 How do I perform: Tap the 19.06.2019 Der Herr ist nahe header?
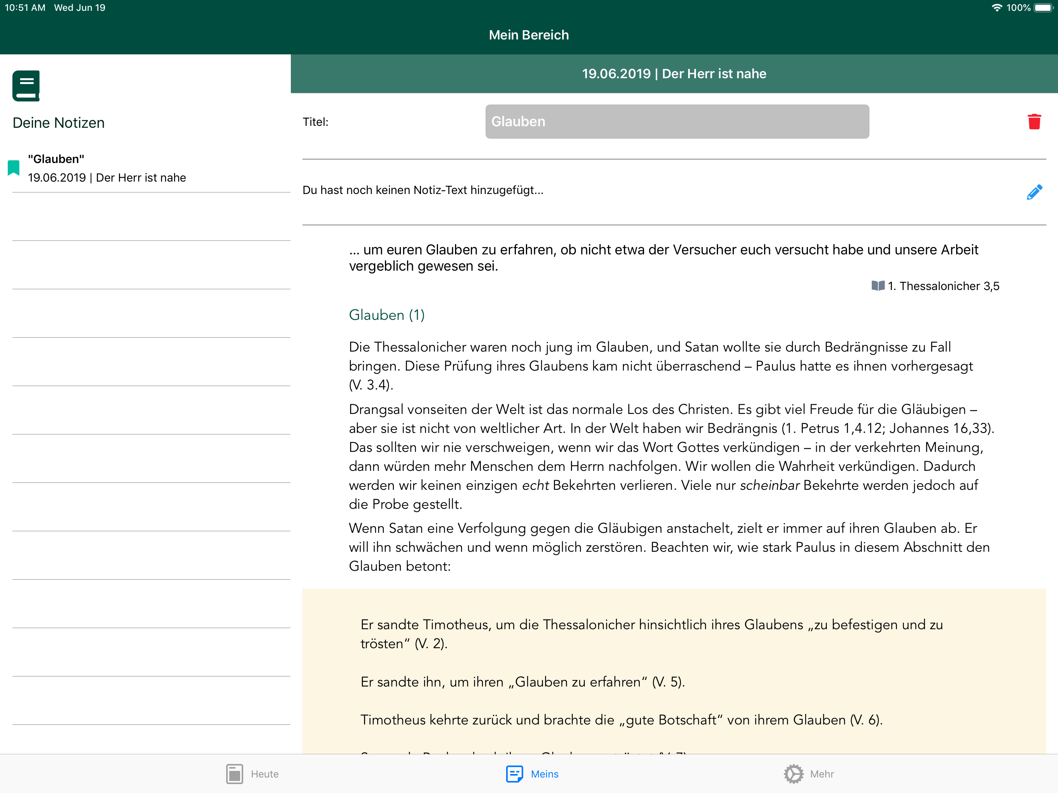coord(673,74)
